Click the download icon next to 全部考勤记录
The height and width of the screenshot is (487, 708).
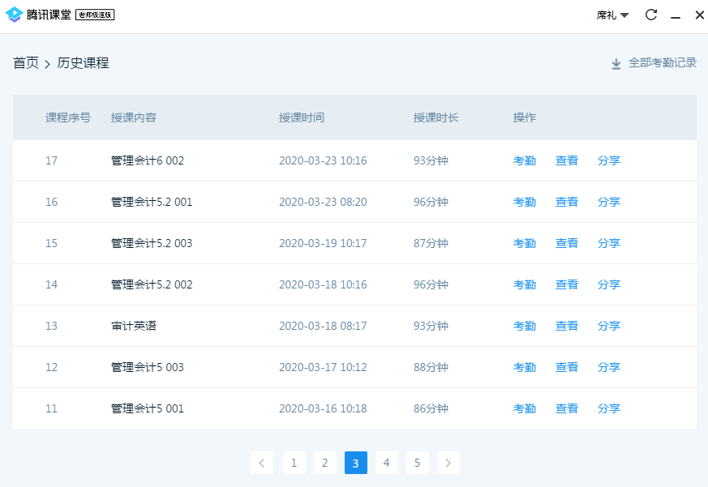click(616, 62)
